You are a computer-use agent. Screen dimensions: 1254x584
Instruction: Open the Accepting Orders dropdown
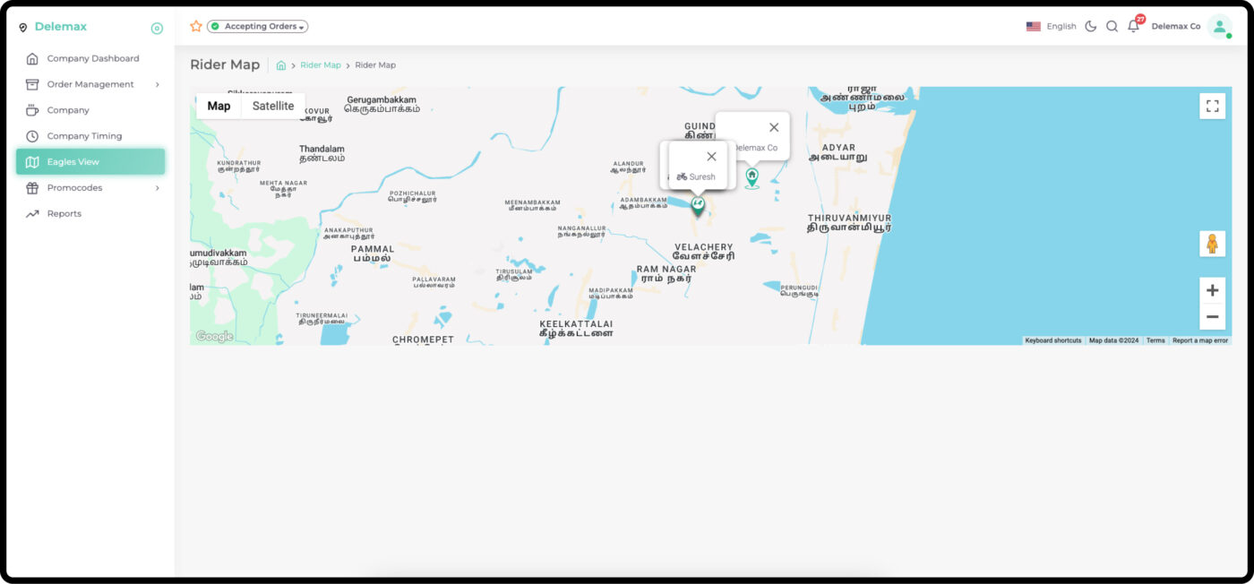tap(258, 27)
